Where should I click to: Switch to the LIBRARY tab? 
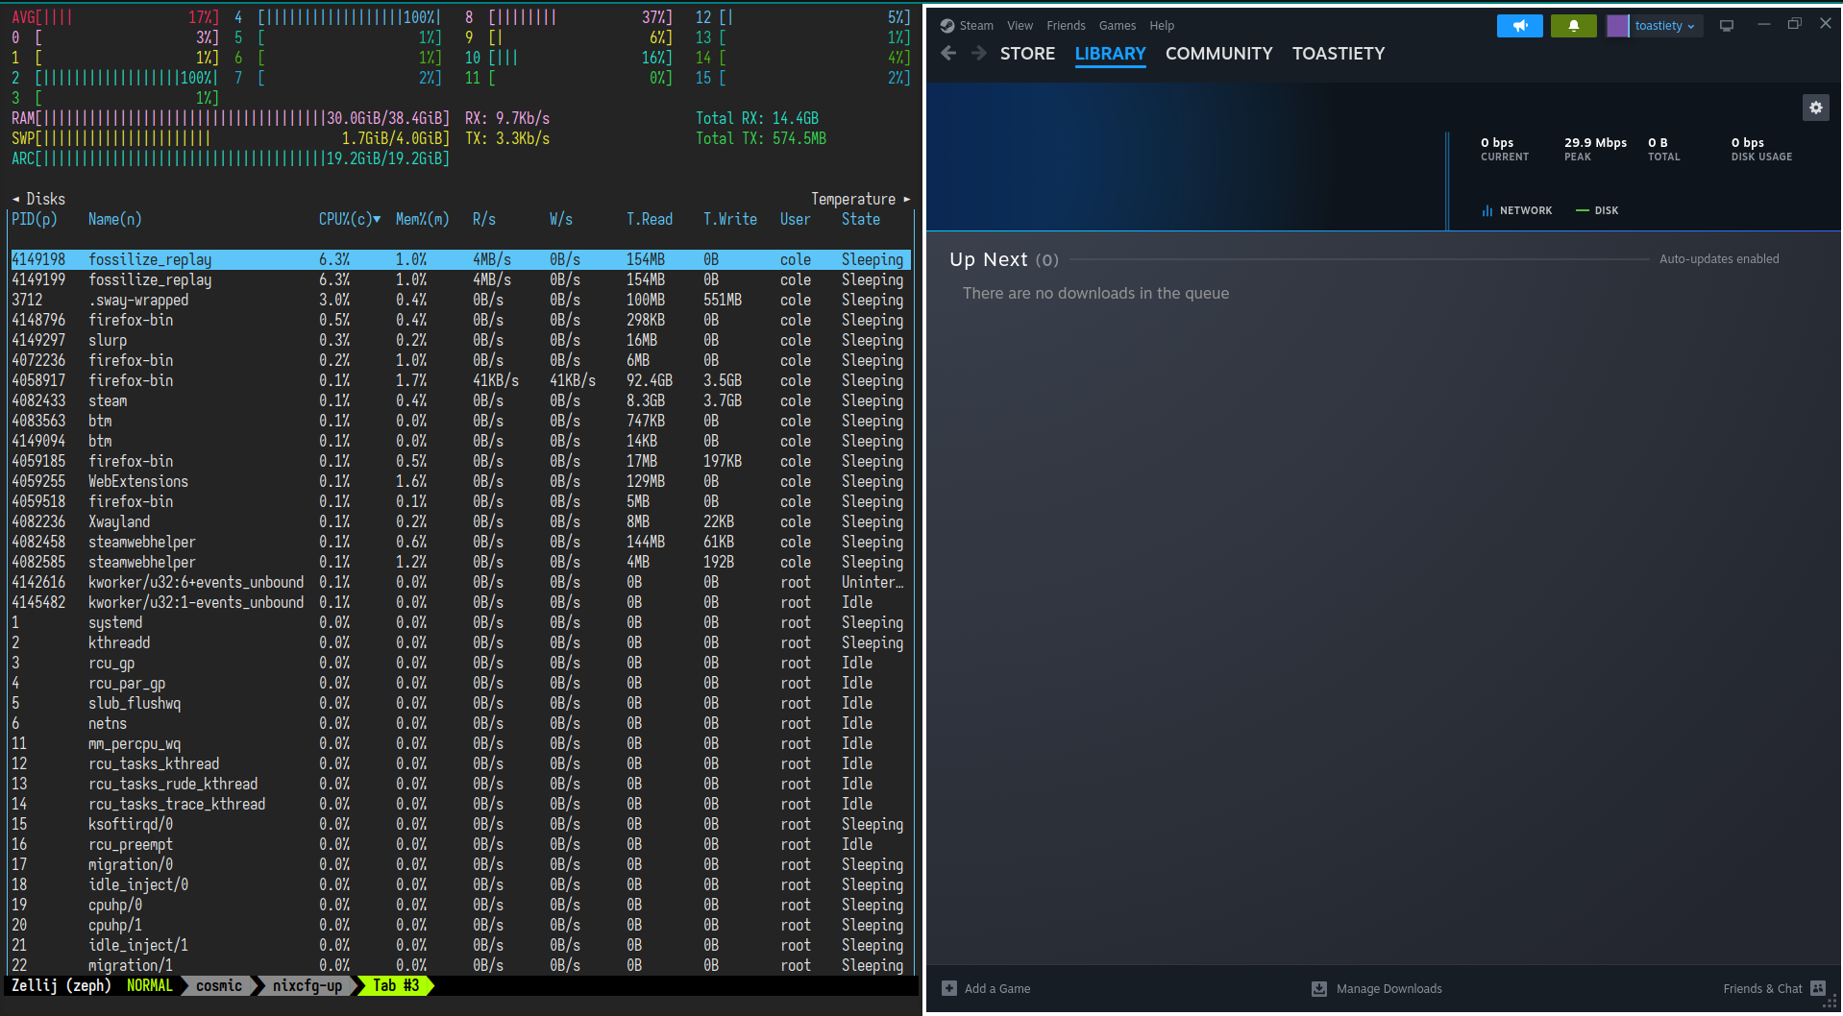[1110, 54]
